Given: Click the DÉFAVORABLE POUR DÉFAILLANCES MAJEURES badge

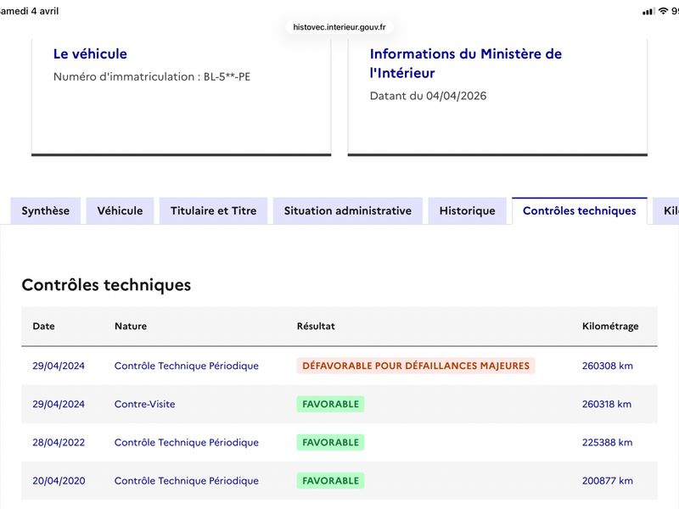Looking at the screenshot, I should [416, 366].
